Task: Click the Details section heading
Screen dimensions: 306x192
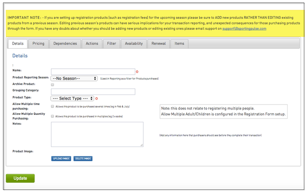Action: pos(20,56)
